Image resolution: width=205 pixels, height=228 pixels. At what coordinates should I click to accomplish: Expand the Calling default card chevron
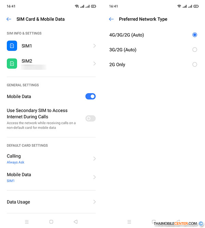tap(94, 159)
